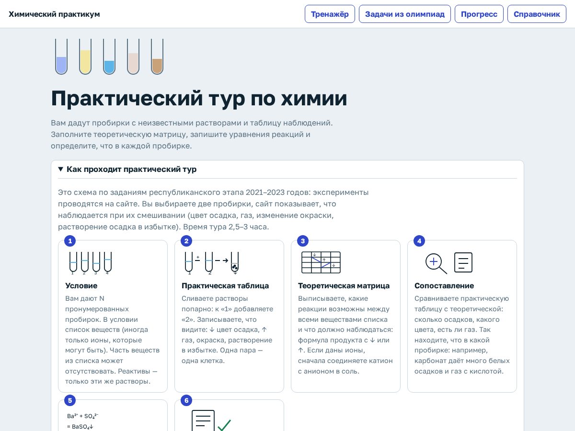Click the step 2 number badge
Screen dimensions: 575x431
[186, 241]
